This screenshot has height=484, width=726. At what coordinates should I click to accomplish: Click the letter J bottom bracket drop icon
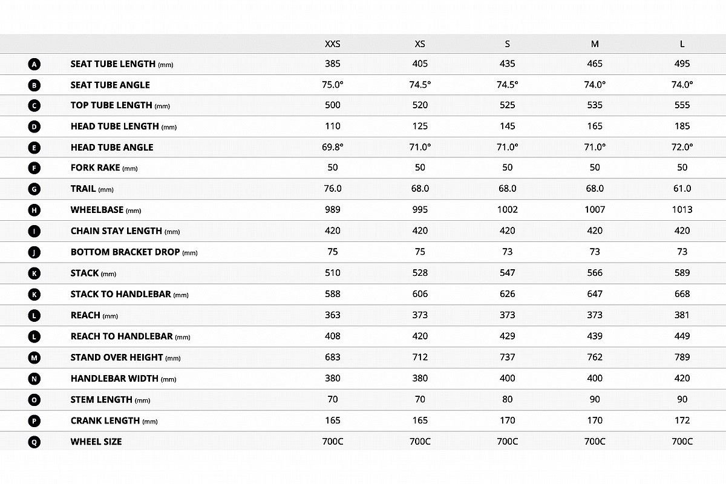pyautogui.click(x=34, y=252)
